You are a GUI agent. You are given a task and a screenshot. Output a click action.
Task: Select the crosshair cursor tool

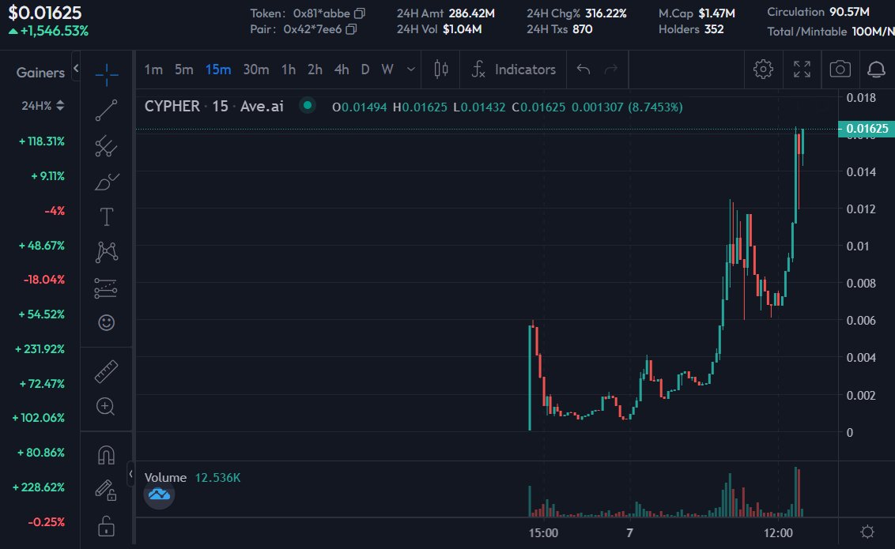tap(106, 74)
